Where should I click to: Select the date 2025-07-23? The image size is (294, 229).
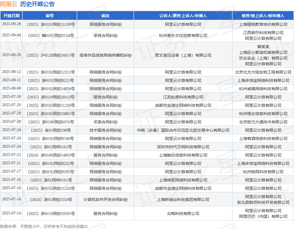pyautogui.click(x=11, y=155)
